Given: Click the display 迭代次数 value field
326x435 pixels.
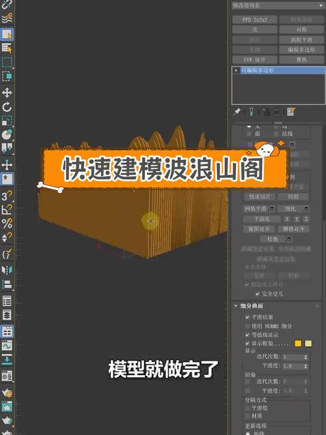Looking at the screenshot, I should tap(293, 357).
